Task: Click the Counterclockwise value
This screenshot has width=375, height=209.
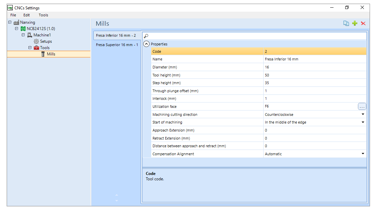Action: [279, 115]
